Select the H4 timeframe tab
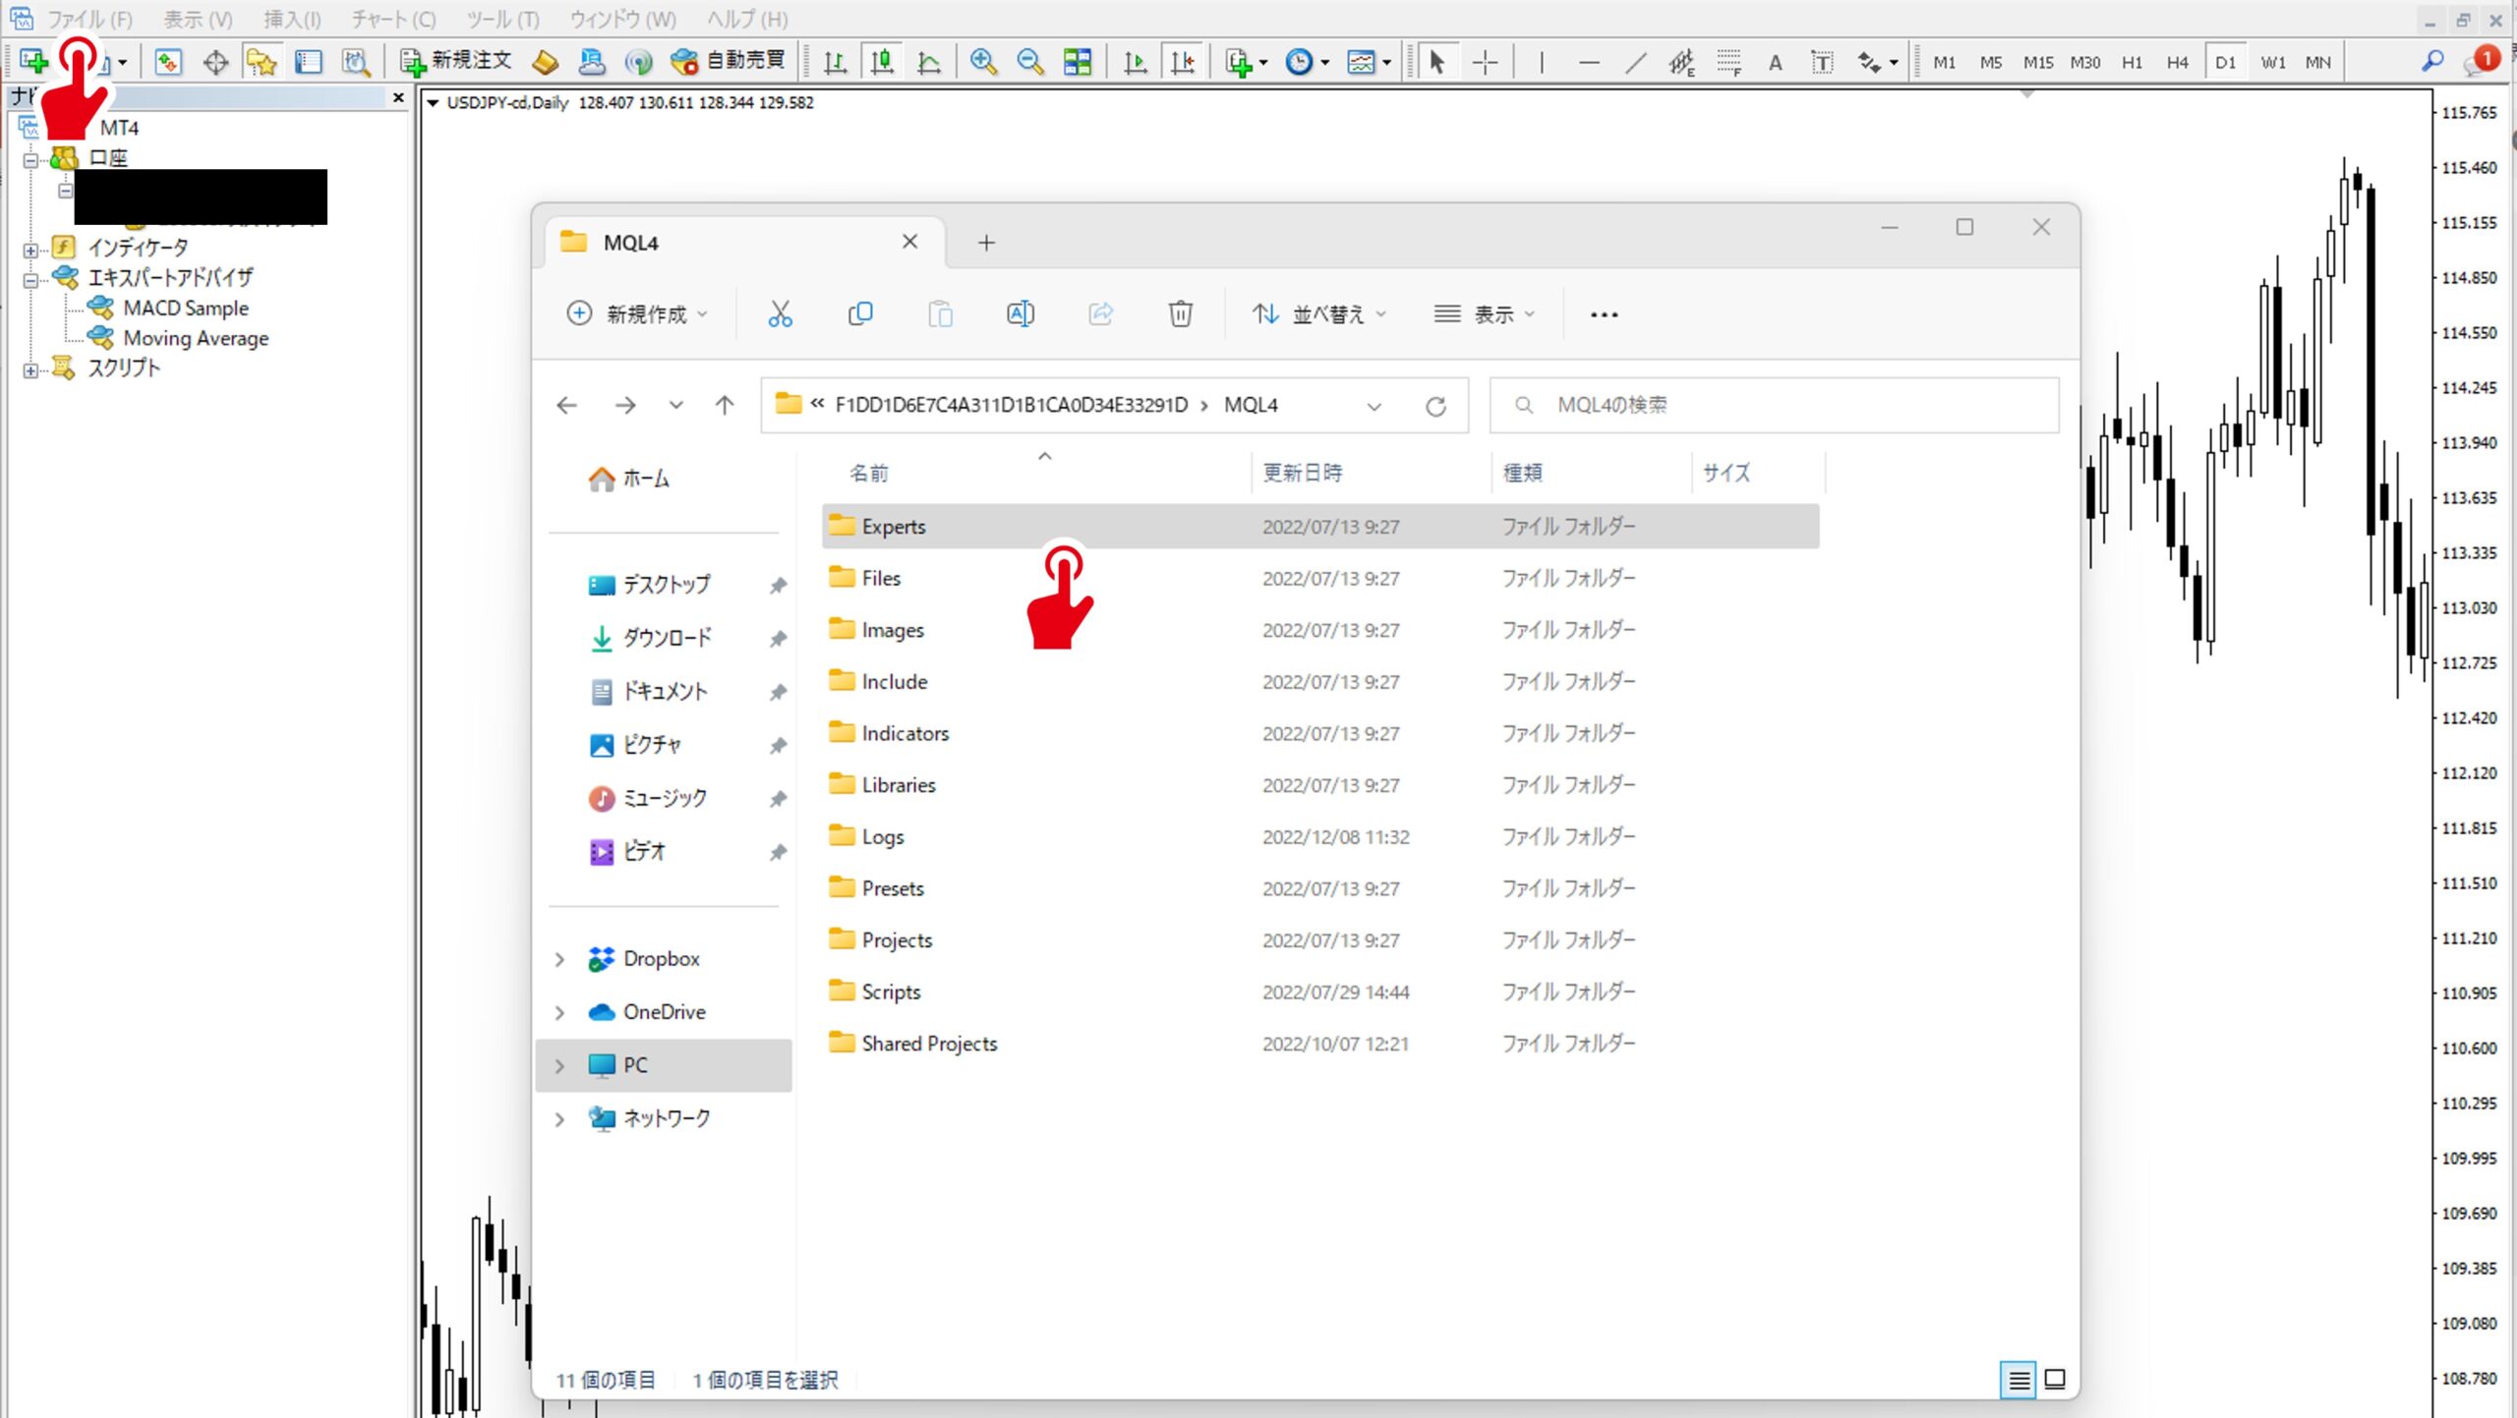The image size is (2517, 1418). (2177, 62)
